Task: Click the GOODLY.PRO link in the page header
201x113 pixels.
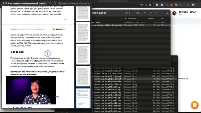Action: click(25, 29)
